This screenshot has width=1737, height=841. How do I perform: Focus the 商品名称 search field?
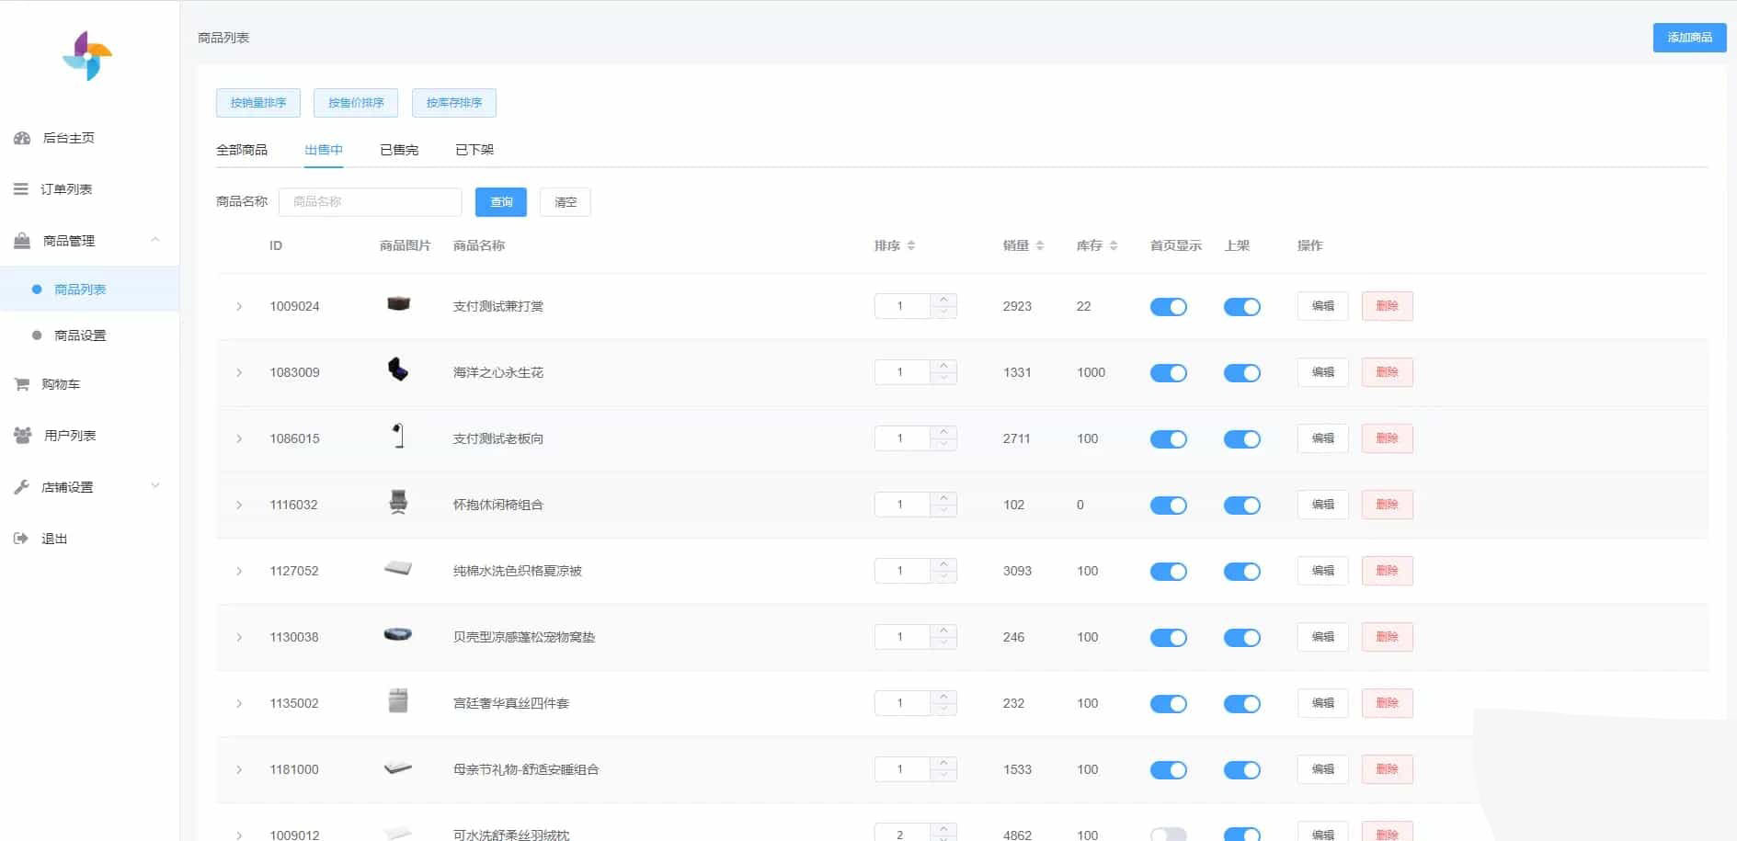coord(371,202)
